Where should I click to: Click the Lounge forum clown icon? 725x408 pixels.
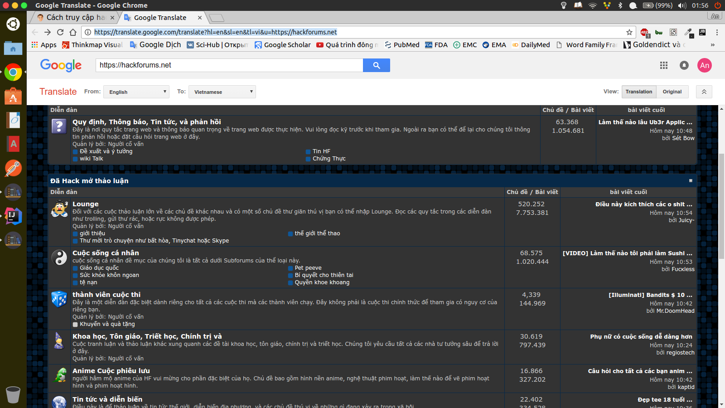coord(59,209)
